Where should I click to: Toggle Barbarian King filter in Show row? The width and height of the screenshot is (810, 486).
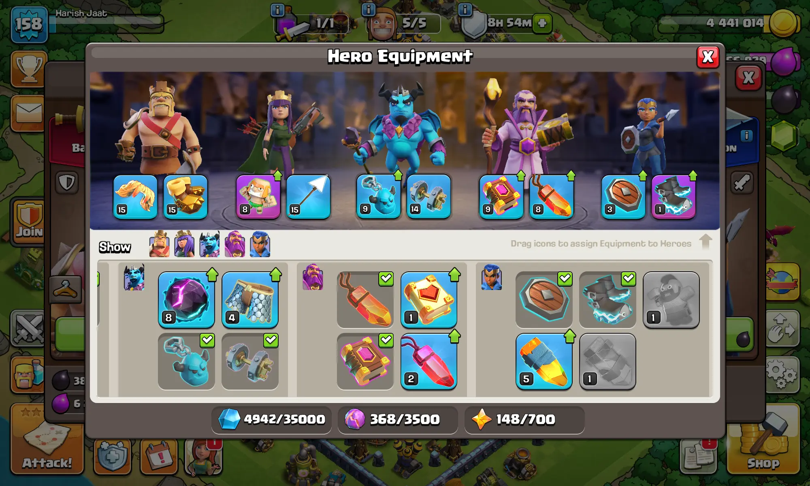(x=159, y=244)
